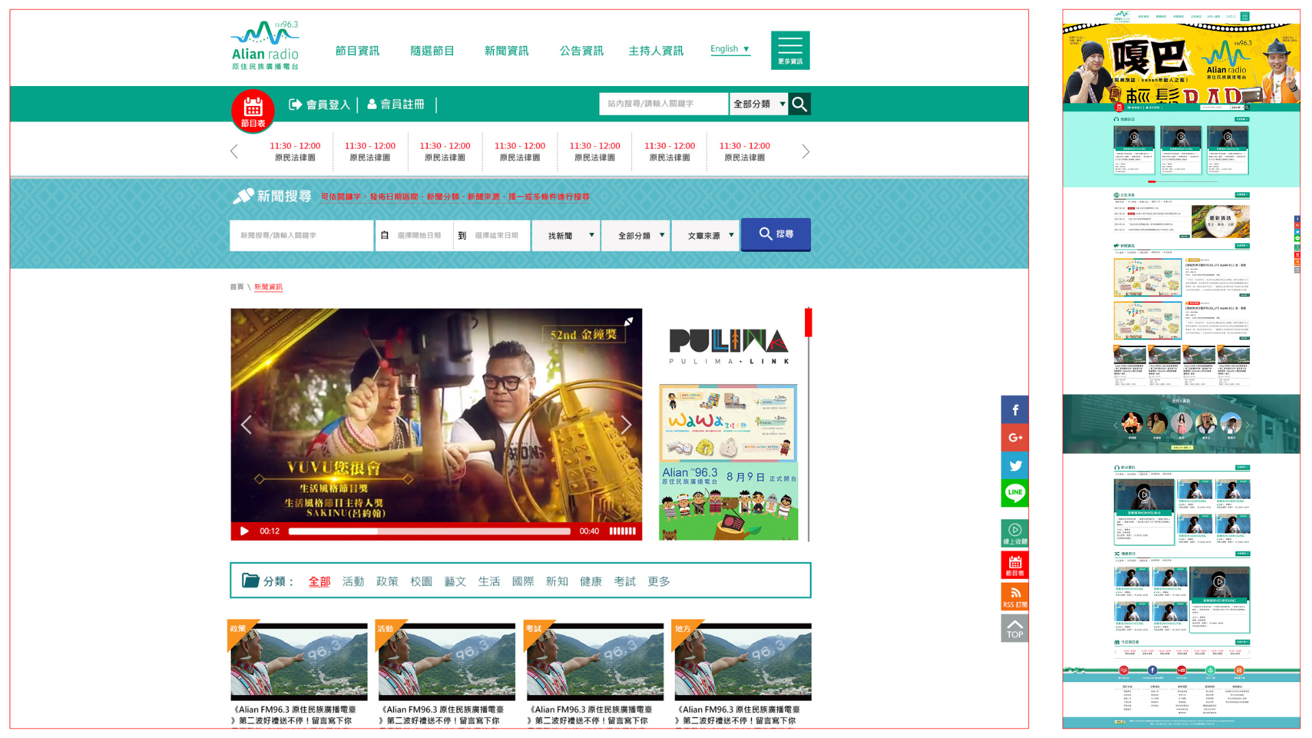This screenshot has height=738, width=1312.
Task: Open the news search 全部分類 dropdown
Action: click(635, 236)
